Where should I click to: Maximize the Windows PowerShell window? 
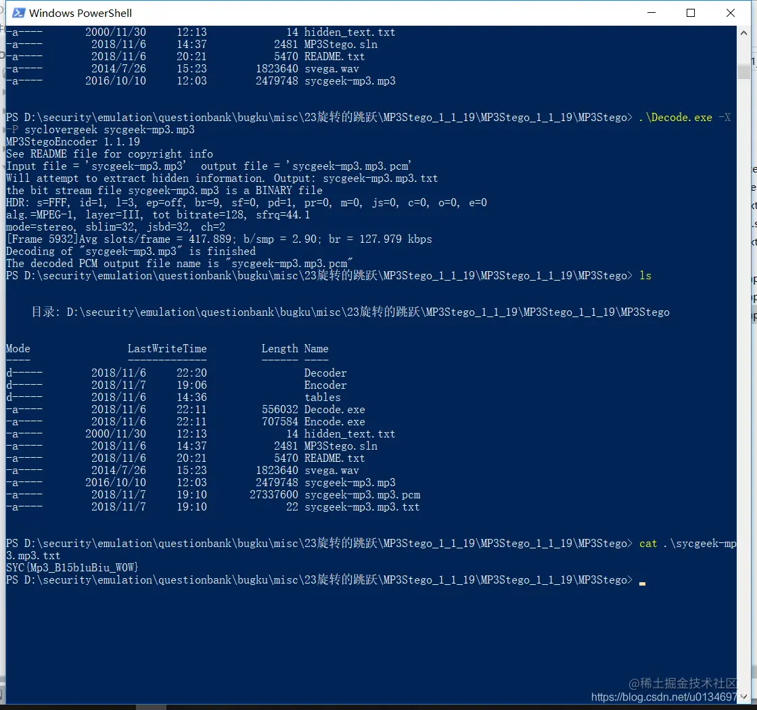[x=691, y=13]
